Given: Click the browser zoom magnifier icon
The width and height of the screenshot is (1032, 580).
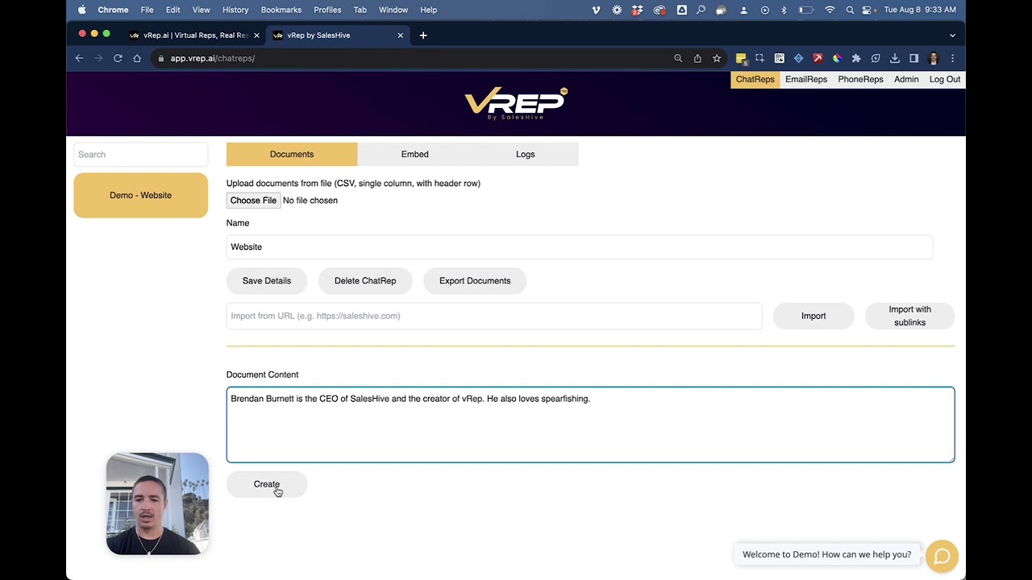Looking at the screenshot, I should click(x=678, y=58).
